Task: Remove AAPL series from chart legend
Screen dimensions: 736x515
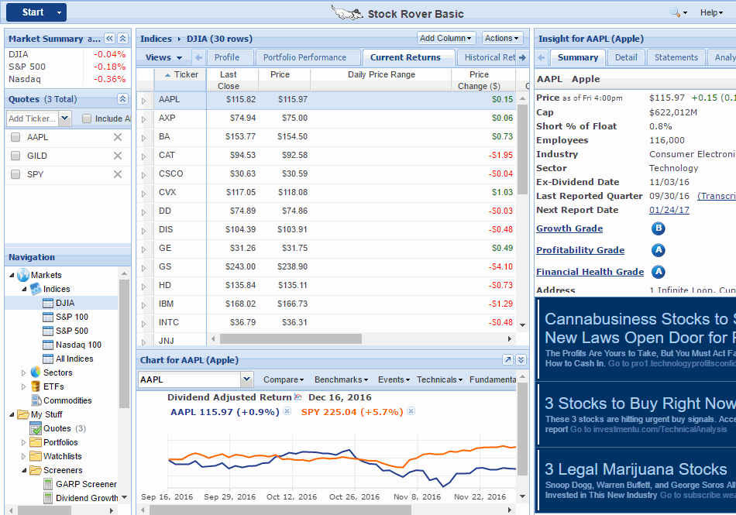Action: point(287,411)
